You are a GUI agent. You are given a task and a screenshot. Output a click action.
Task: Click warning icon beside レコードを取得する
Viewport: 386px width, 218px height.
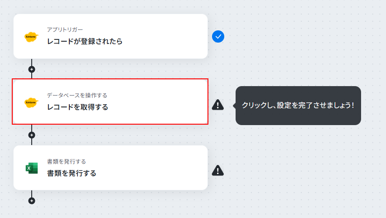click(218, 105)
